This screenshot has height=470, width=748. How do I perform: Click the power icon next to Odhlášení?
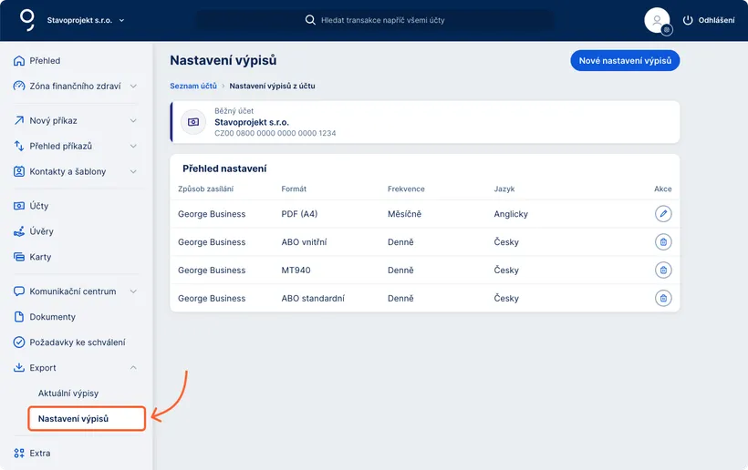(x=688, y=20)
